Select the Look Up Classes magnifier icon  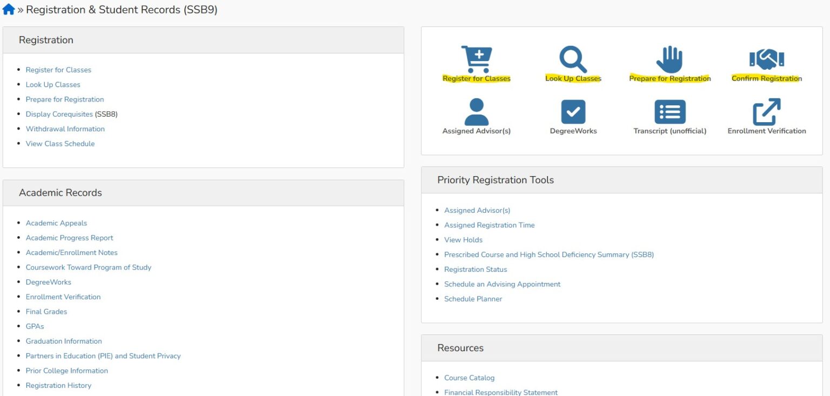tap(572, 58)
